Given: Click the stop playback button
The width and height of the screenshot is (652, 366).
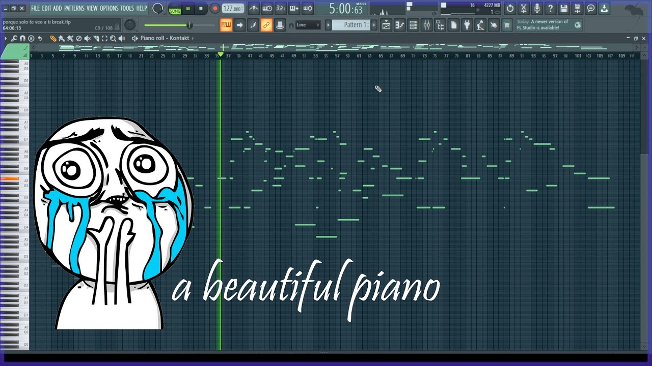Looking at the screenshot, I should (201, 9).
